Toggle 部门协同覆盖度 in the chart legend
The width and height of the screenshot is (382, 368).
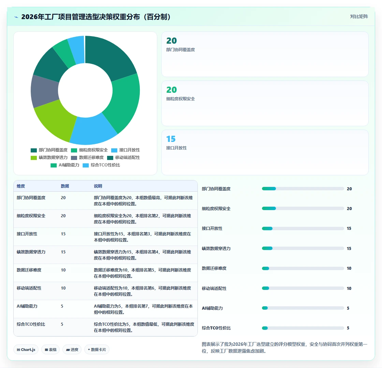click(49, 150)
